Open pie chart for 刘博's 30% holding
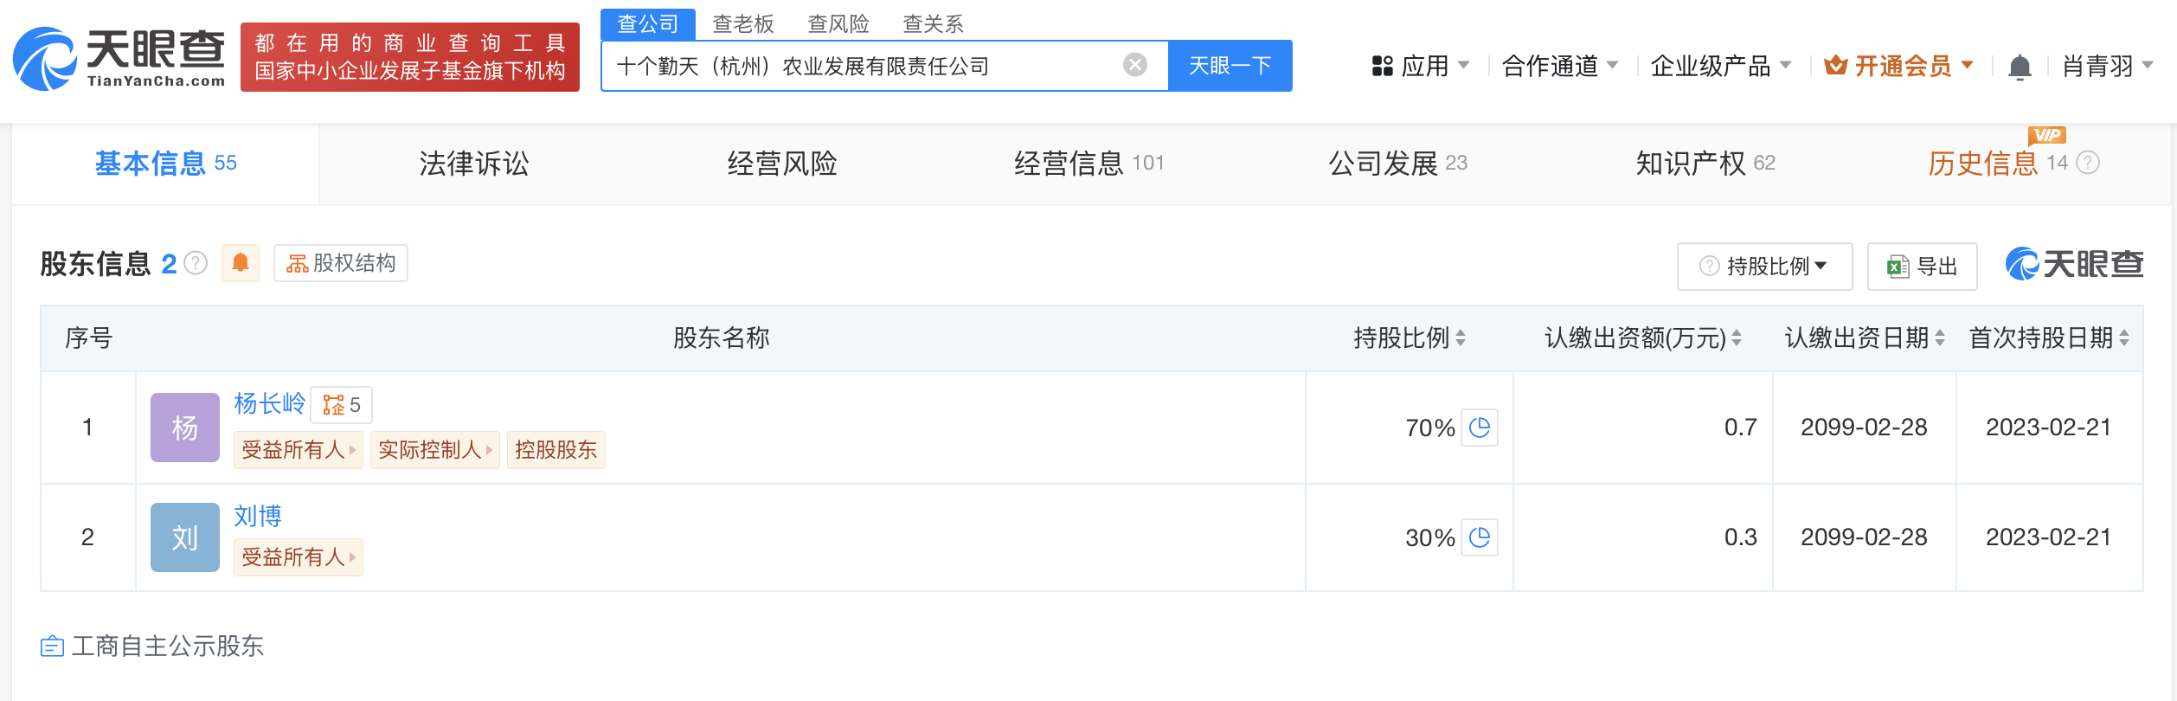The image size is (2177, 701). click(1480, 537)
